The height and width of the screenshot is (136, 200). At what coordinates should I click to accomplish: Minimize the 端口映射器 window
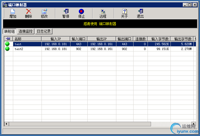click(185, 5)
